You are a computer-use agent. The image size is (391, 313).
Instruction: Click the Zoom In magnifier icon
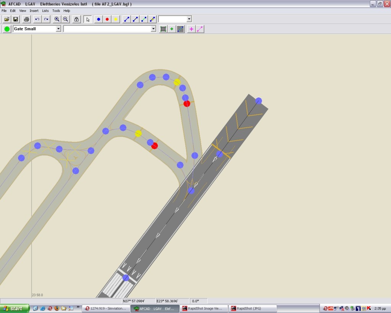[x=57, y=19]
